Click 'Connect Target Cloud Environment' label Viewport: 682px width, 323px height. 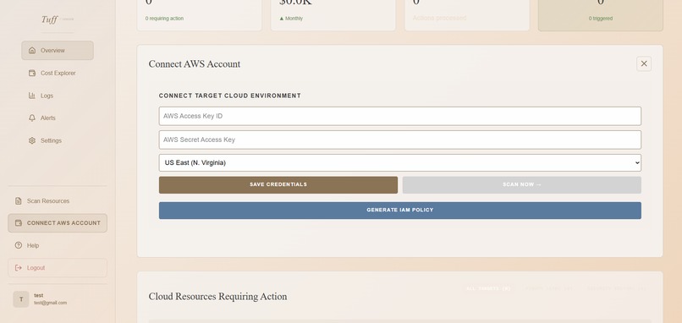[229, 96]
